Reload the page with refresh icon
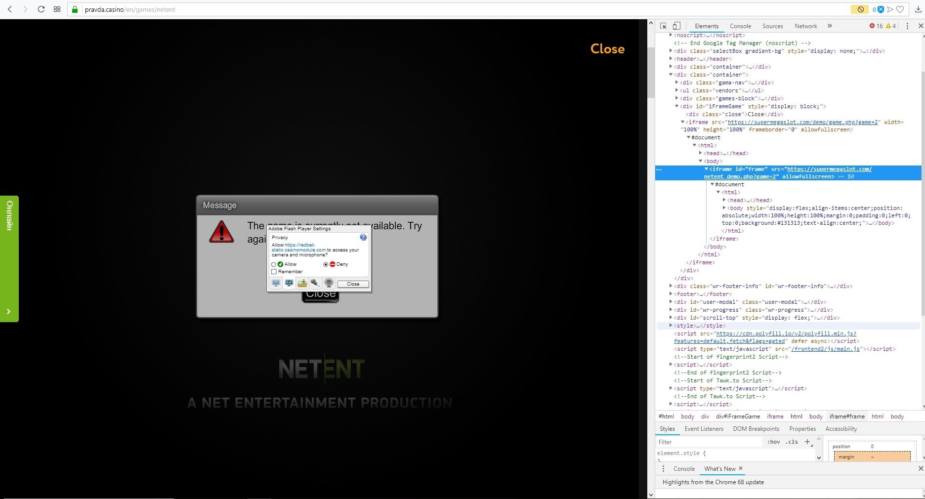Viewport: 925px width, 499px height. [41, 9]
